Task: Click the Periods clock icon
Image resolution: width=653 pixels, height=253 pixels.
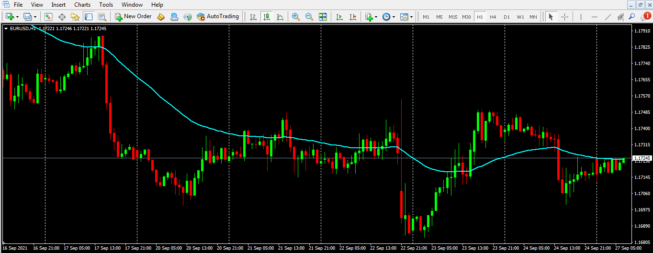Action: coord(386,17)
